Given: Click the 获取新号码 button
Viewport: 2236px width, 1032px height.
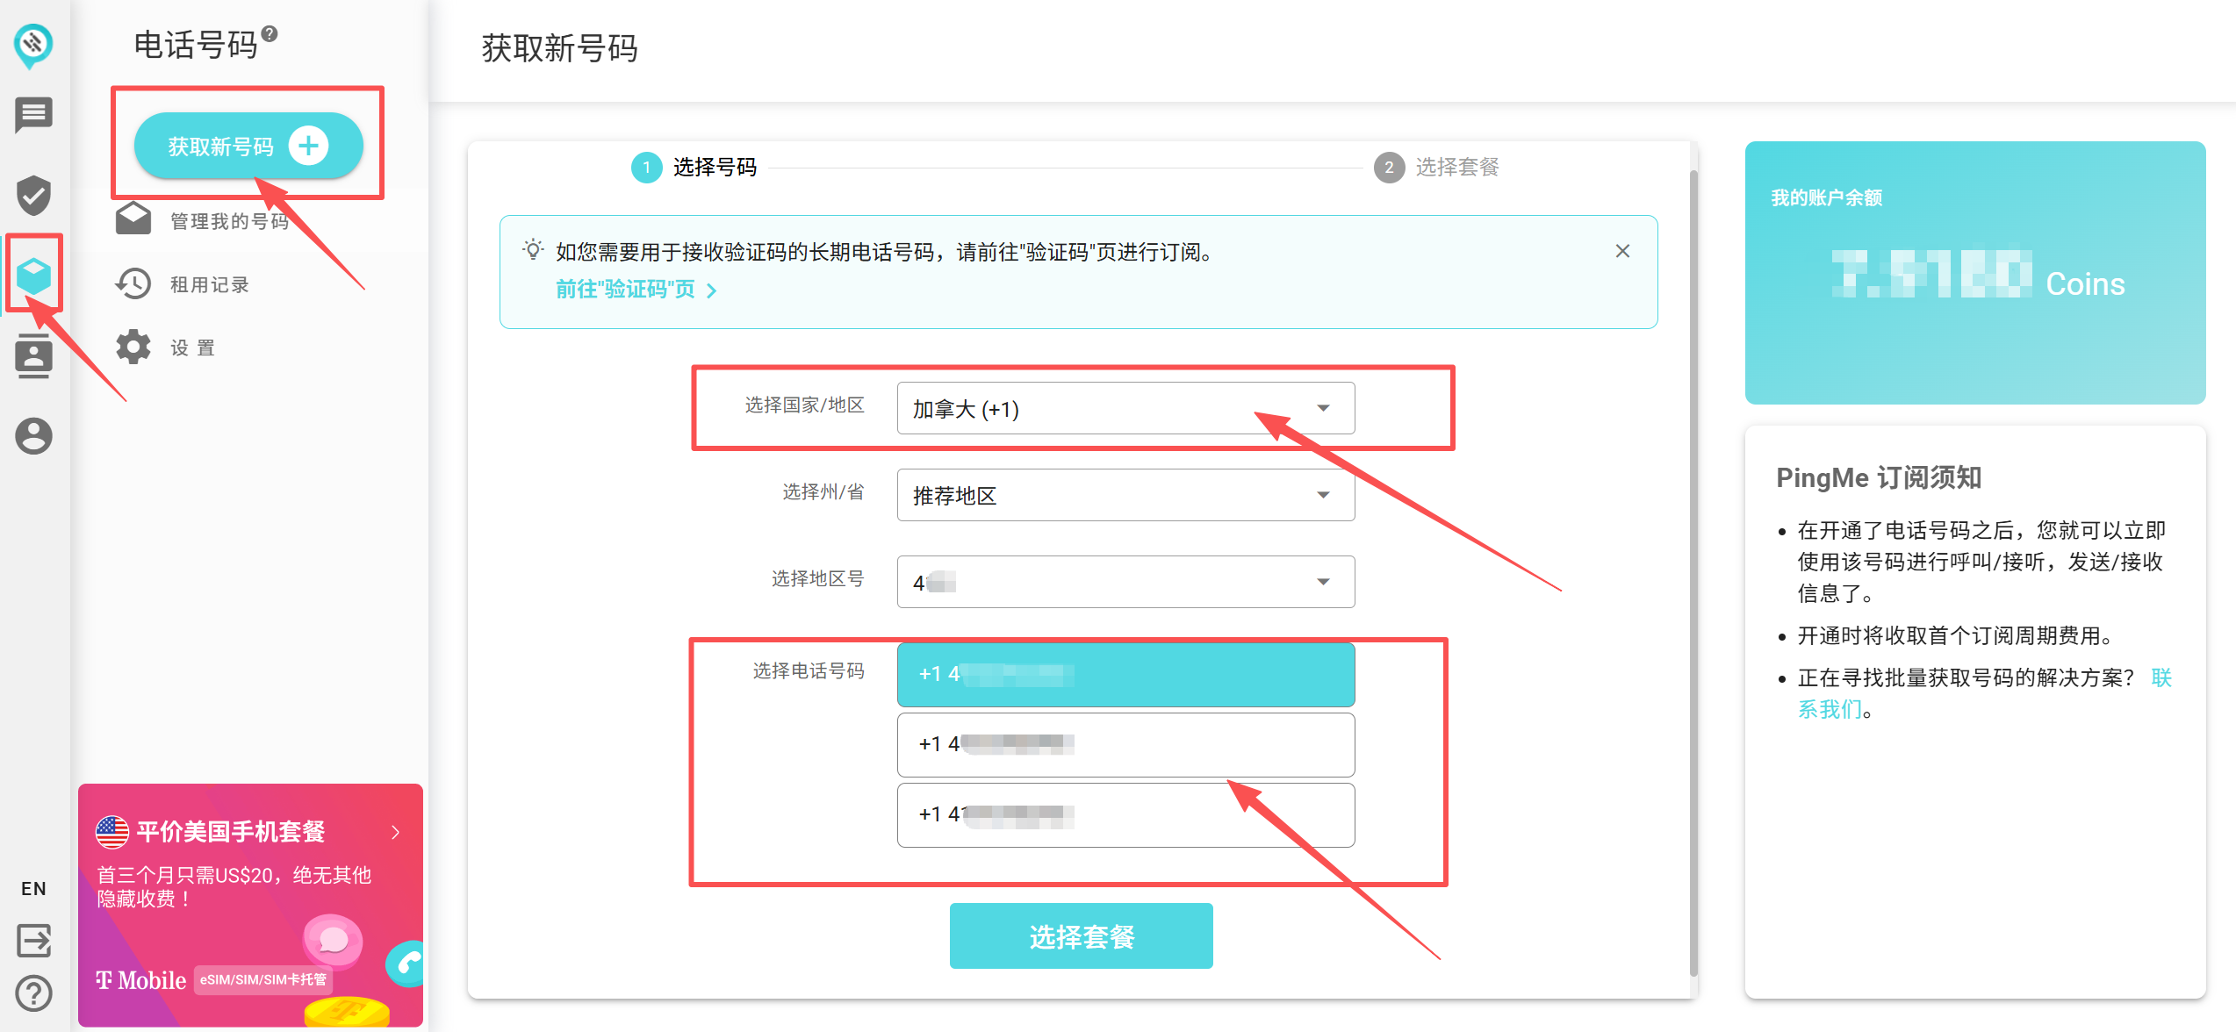Looking at the screenshot, I should pos(248,146).
